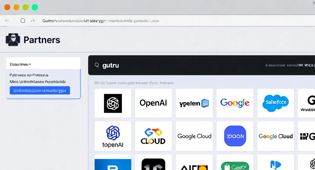Click the results count text under search
Viewport: 315px width, 170px height.
coord(134,83)
